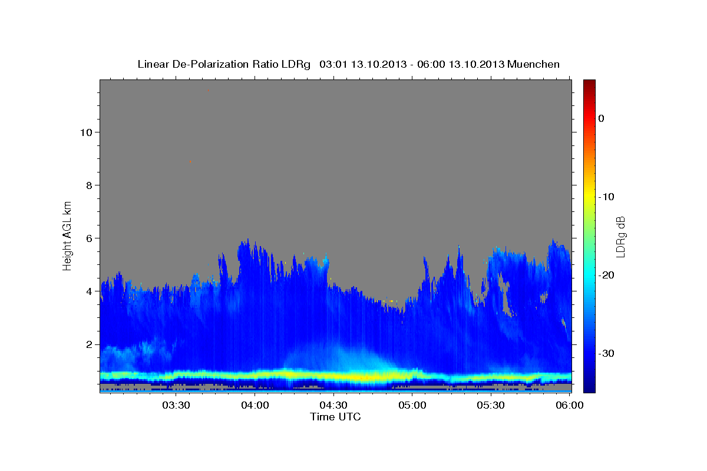Screen dimensions: 707x471
Task: Click the 'Muenchen' location in the title
Action: tap(534, 64)
